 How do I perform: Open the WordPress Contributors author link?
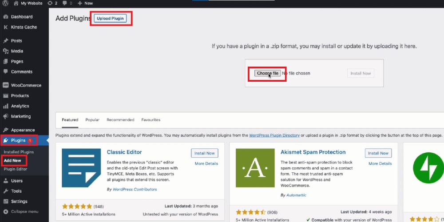pos(135,189)
